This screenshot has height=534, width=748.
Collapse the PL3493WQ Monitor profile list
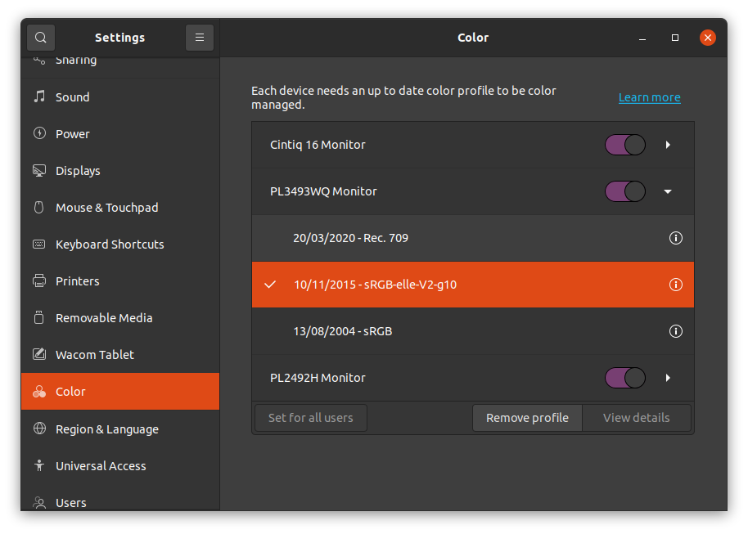[668, 191]
